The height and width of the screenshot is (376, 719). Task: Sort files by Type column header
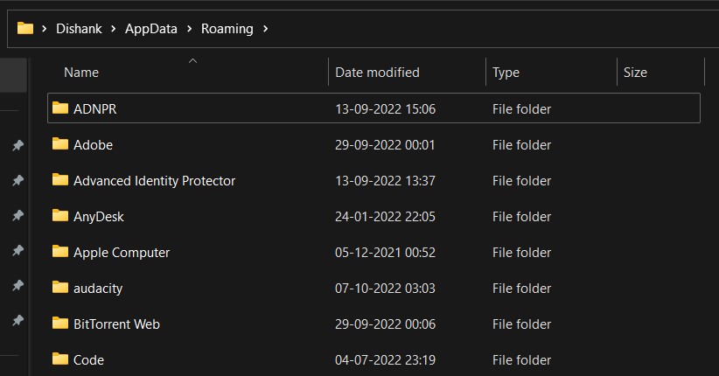[x=506, y=73]
